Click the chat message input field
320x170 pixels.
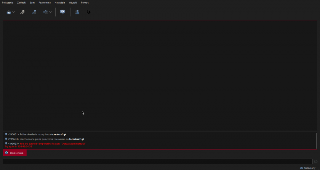click(x=157, y=162)
